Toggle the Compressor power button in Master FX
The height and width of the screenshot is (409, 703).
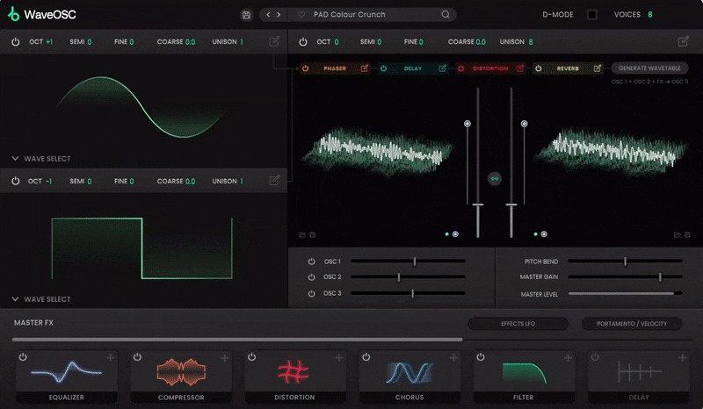point(137,357)
